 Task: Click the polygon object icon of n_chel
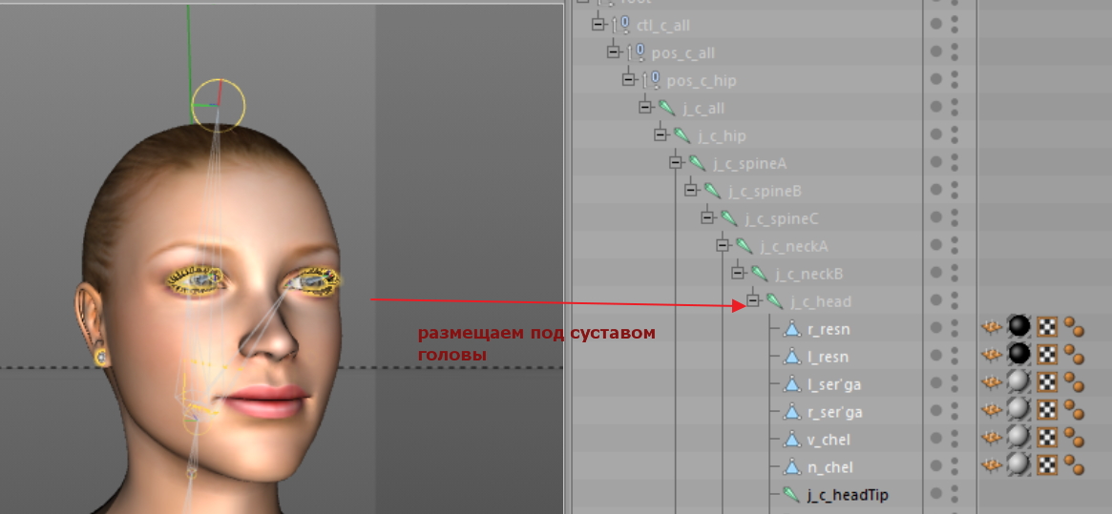pos(791,467)
